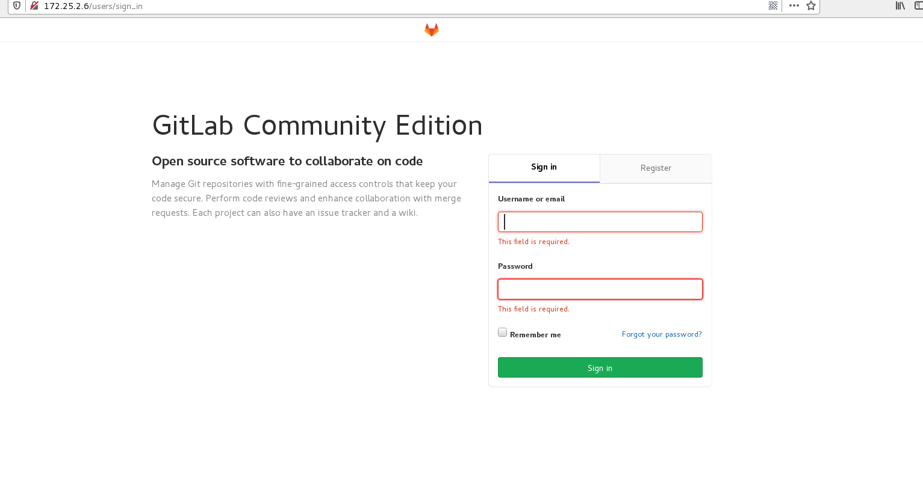The height and width of the screenshot is (478, 923).
Task: Open the Library icon in the toolbar
Action: (900, 5)
